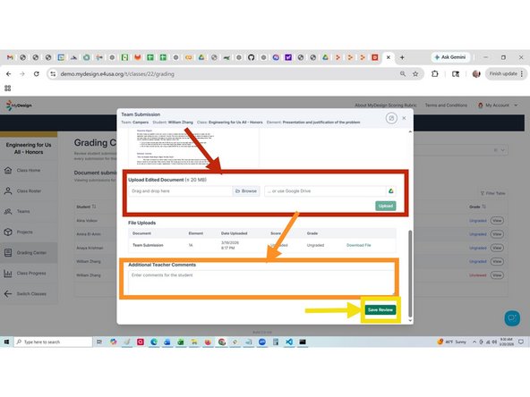
Task: Open Class Home in the sidebar
Action: (29, 170)
